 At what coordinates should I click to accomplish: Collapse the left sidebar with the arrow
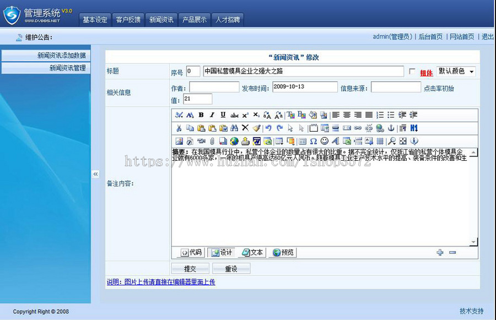95,173
